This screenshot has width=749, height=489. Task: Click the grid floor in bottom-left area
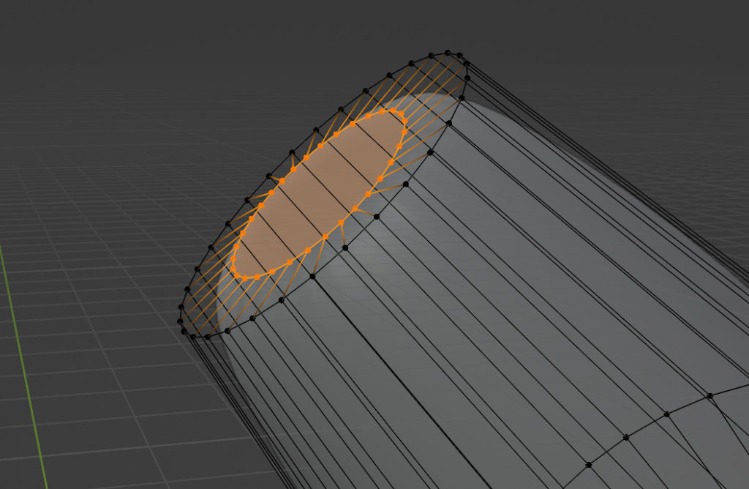coord(110,410)
